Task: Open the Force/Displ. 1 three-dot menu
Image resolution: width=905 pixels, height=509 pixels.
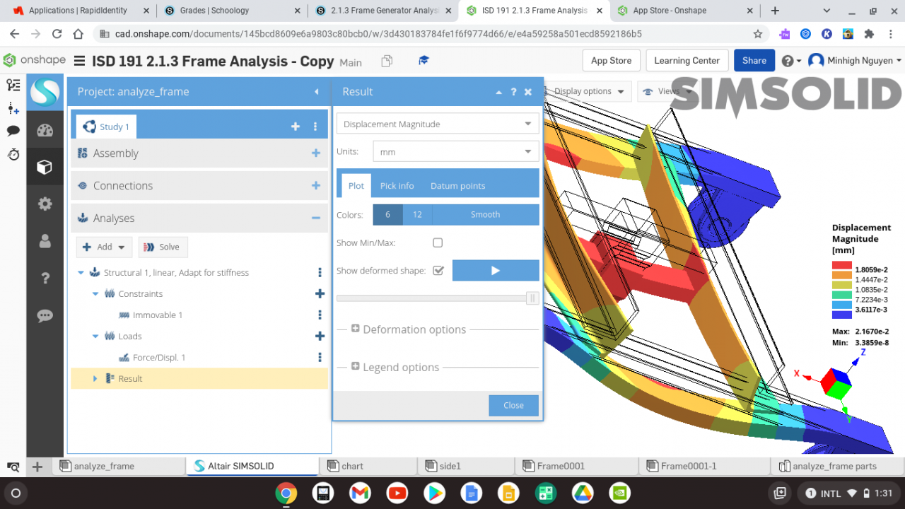Action: pos(320,357)
